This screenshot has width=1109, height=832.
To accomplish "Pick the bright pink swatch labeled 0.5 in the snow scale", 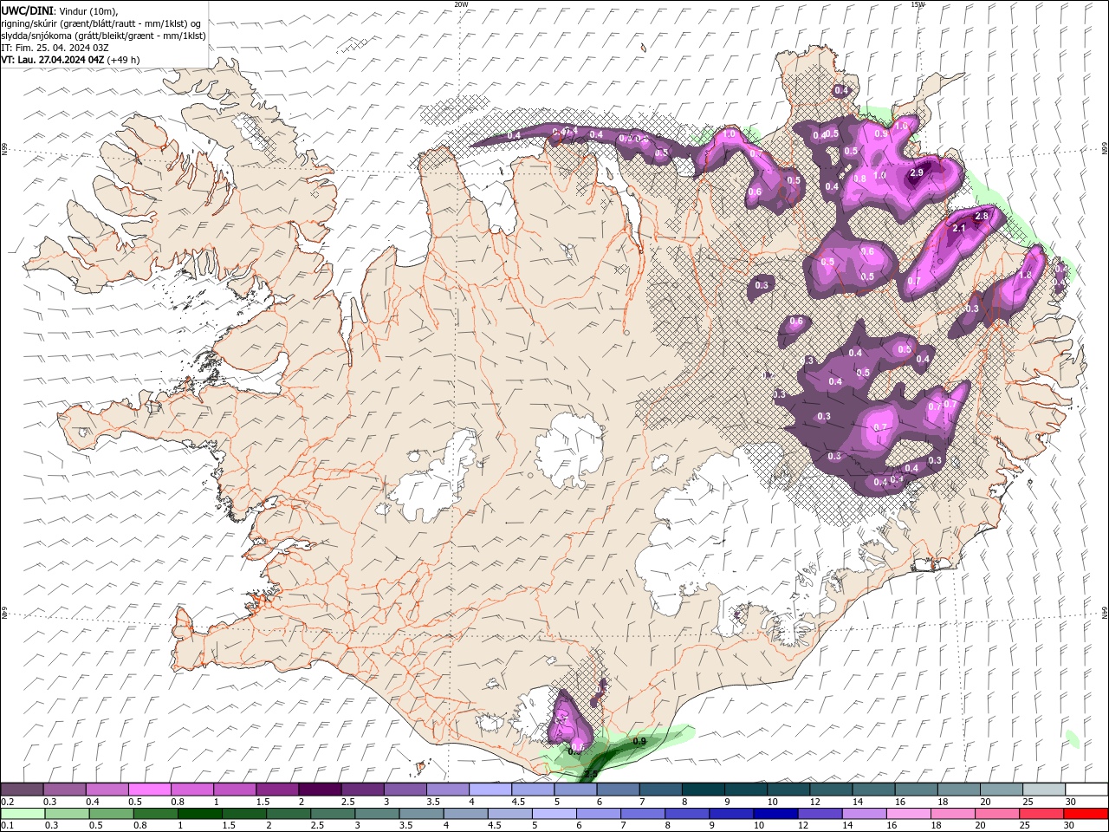I will point(150,790).
